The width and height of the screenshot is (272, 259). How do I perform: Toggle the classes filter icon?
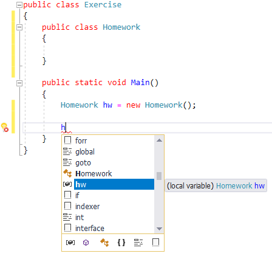pyautogui.click(x=104, y=243)
